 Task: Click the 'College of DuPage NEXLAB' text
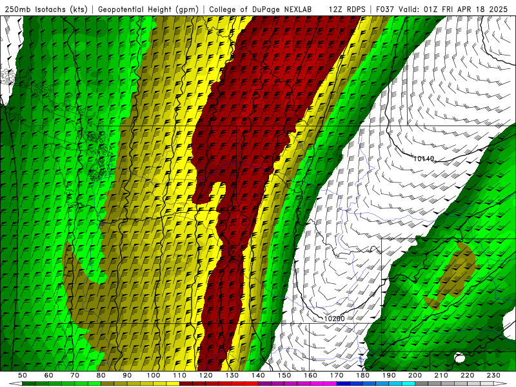coord(261,9)
